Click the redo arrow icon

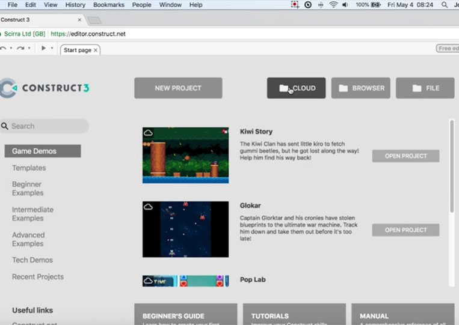pyautogui.click(x=20, y=48)
